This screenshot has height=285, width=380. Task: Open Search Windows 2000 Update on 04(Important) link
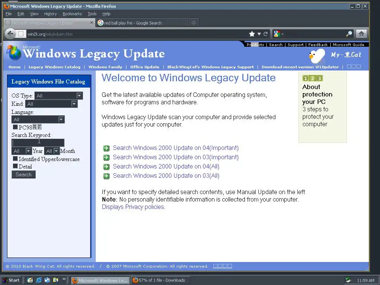tap(176, 148)
